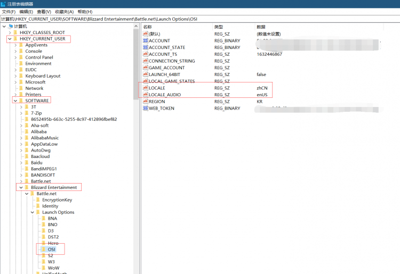Select the LOCALE_AUDIO value name
This screenshot has width=400, height=274.
click(x=165, y=95)
